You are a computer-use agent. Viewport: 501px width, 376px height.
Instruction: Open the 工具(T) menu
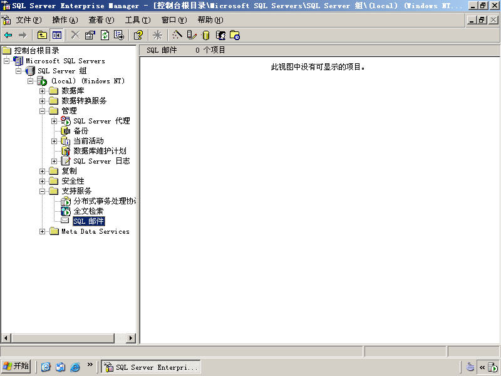pos(138,20)
